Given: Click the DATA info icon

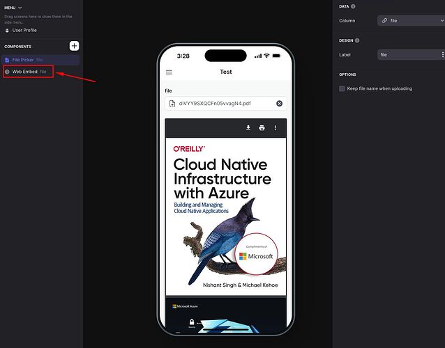Looking at the screenshot, I should pos(353,6).
